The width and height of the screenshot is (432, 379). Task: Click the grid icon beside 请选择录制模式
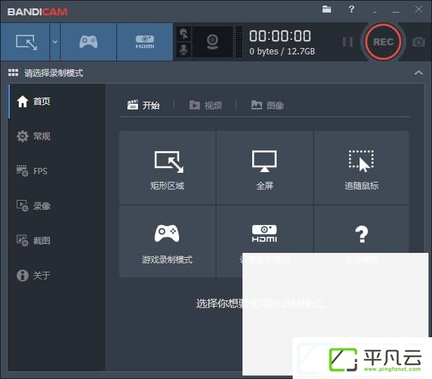[13, 72]
